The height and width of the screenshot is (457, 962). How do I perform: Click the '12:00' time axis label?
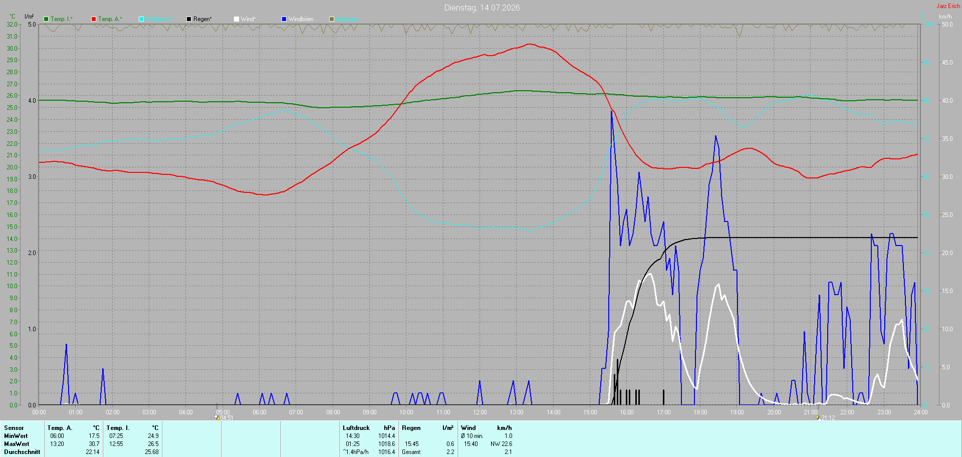[x=480, y=412]
